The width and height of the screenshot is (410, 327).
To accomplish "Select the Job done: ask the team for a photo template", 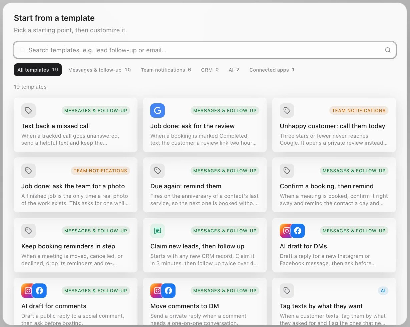I will click(75, 185).
